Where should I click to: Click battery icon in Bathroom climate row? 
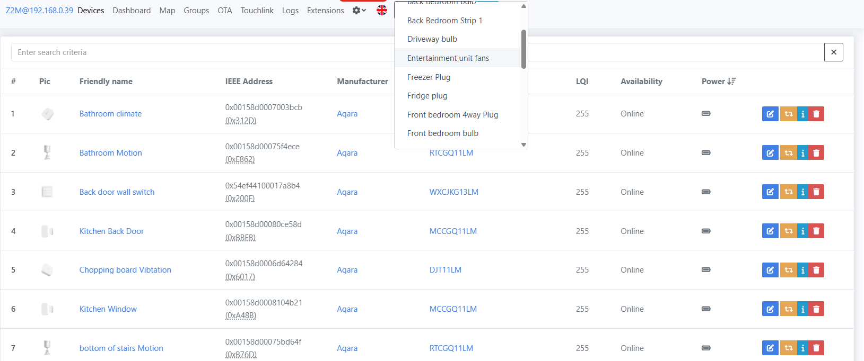pyautogui.click(x=706, y=114)
